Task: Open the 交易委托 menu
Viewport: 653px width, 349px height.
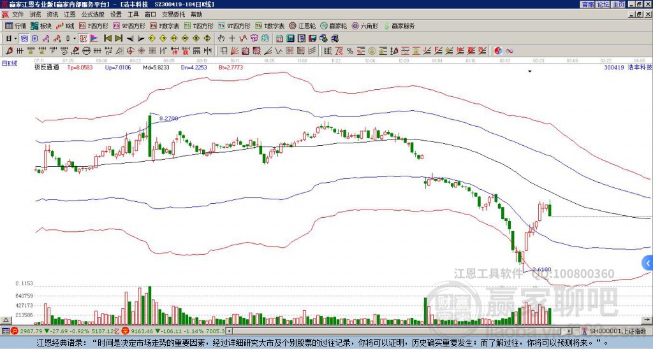Action: pyautogui.click(x=173, y=15)
